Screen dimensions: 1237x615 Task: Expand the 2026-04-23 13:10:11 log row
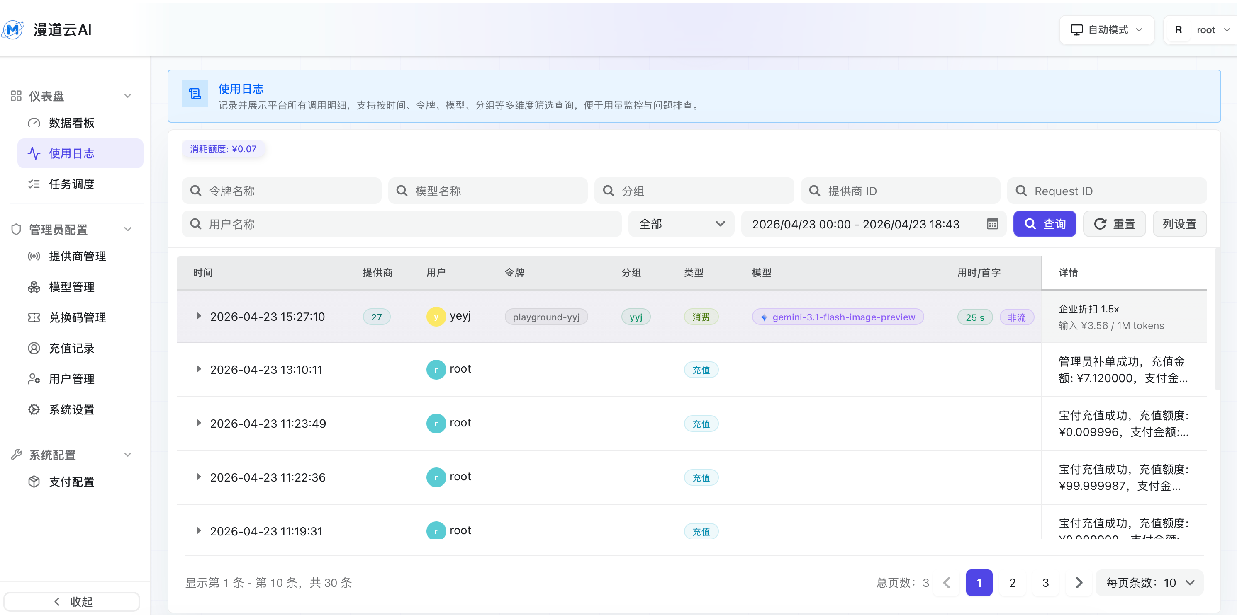[198, 369]
